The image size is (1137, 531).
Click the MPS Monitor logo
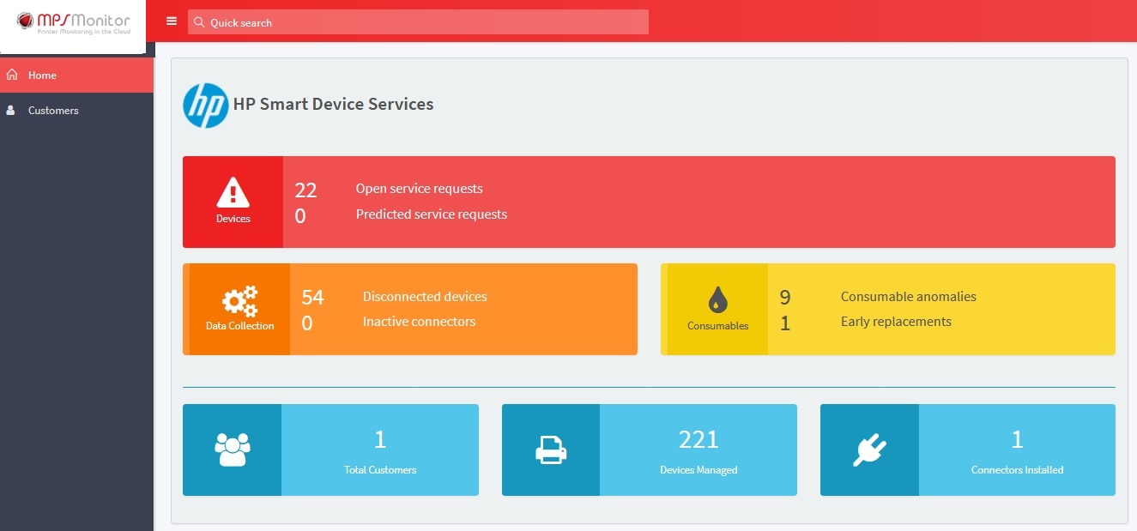(73, 23)
